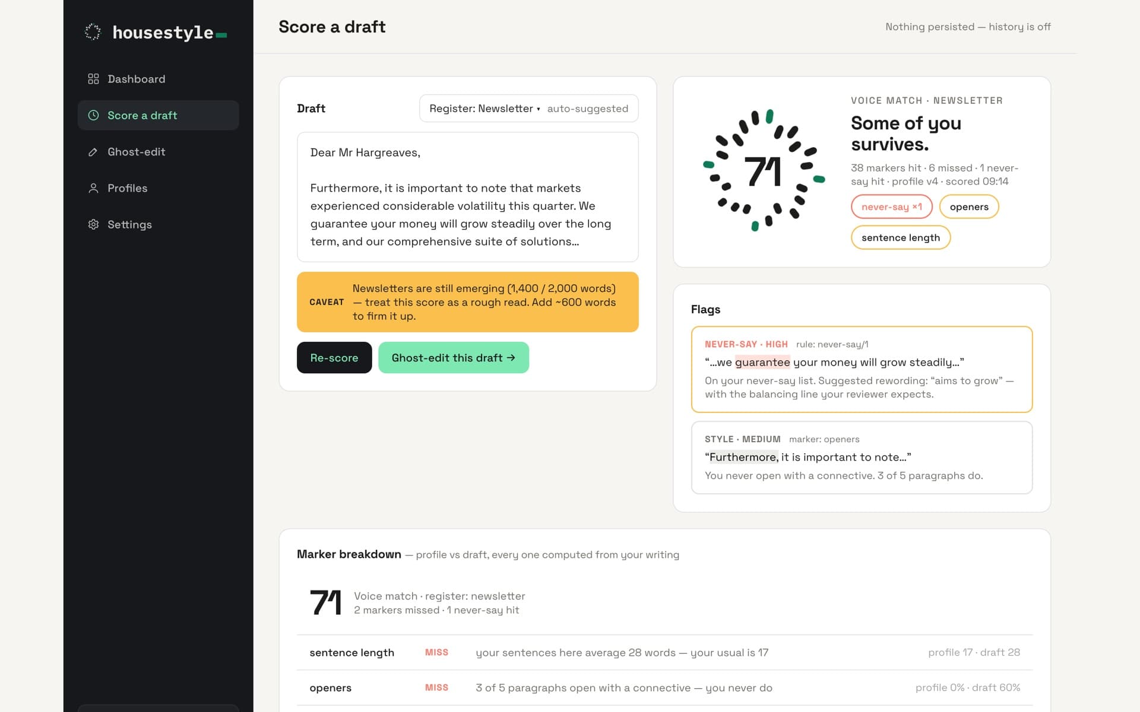This screenshot has height=712, width=1140.
Task: Open the Dashboard menu item
Action: (158, 79)
